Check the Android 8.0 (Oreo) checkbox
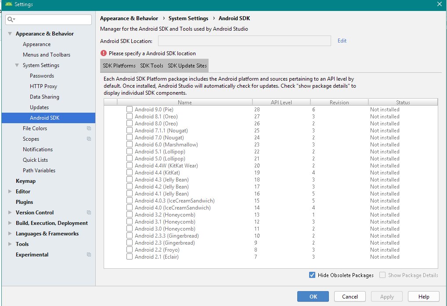Viewport: 447px width, 306px height. click(130, 123)
